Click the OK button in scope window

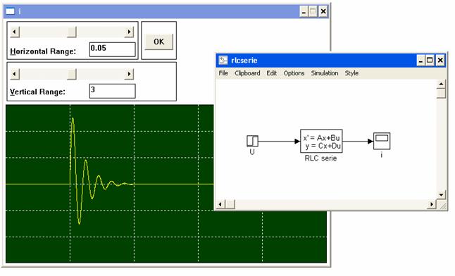(x=158, y=42)
